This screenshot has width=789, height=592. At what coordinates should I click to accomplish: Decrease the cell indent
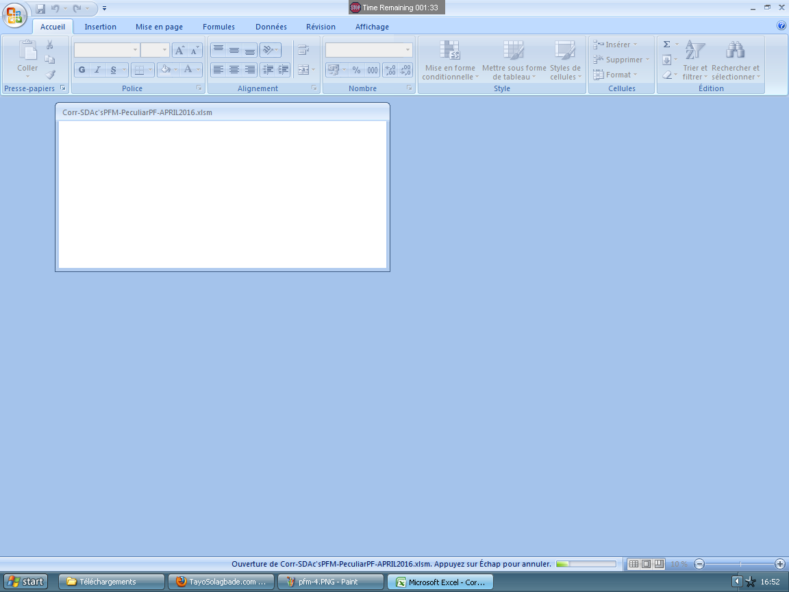(x=268, y=70)
